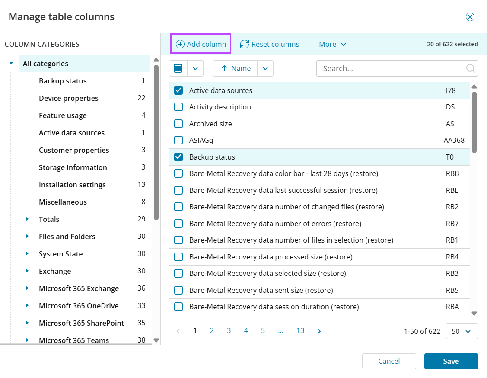The width and height of the screenshot is (487, 378).
Task: Sort by Name ascending arrow button
Action: click(x=236, y=68)
